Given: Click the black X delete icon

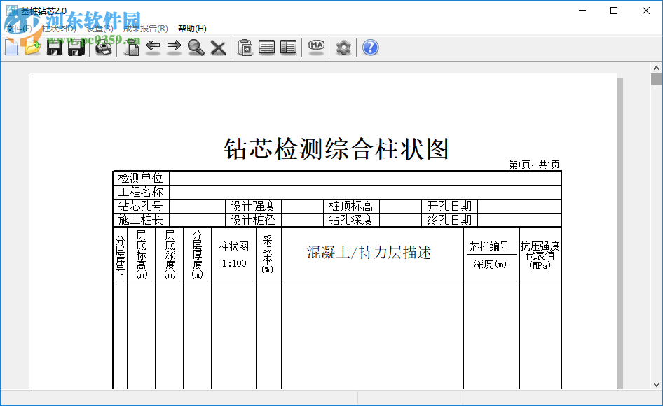Looking at the screenshot, I should pos(219,48).
